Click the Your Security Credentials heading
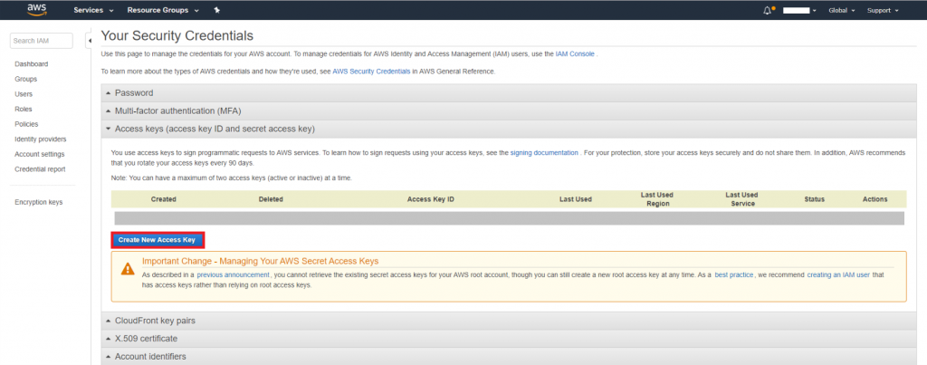This screenshot has height=365, width=927. (x=177, y=35)
